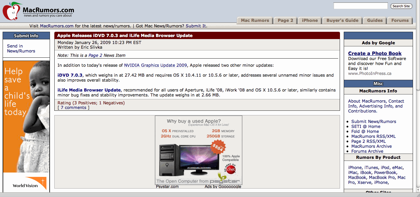Click the MacRumors apple logo
Image resolution: width=420 pixels, height=197 pixels.
tap(12, 11)
